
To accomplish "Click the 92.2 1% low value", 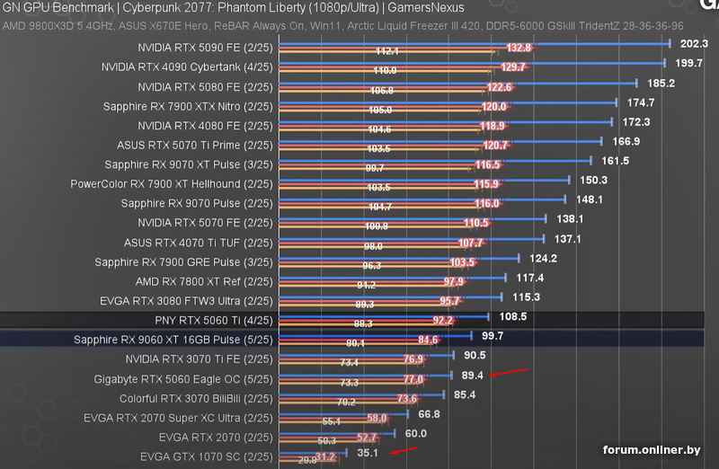I will point(442,321).
